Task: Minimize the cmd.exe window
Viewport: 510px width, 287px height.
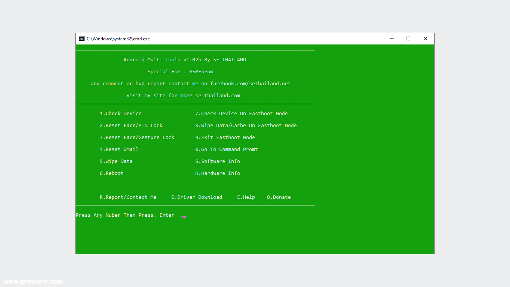Action: point(392,39)
